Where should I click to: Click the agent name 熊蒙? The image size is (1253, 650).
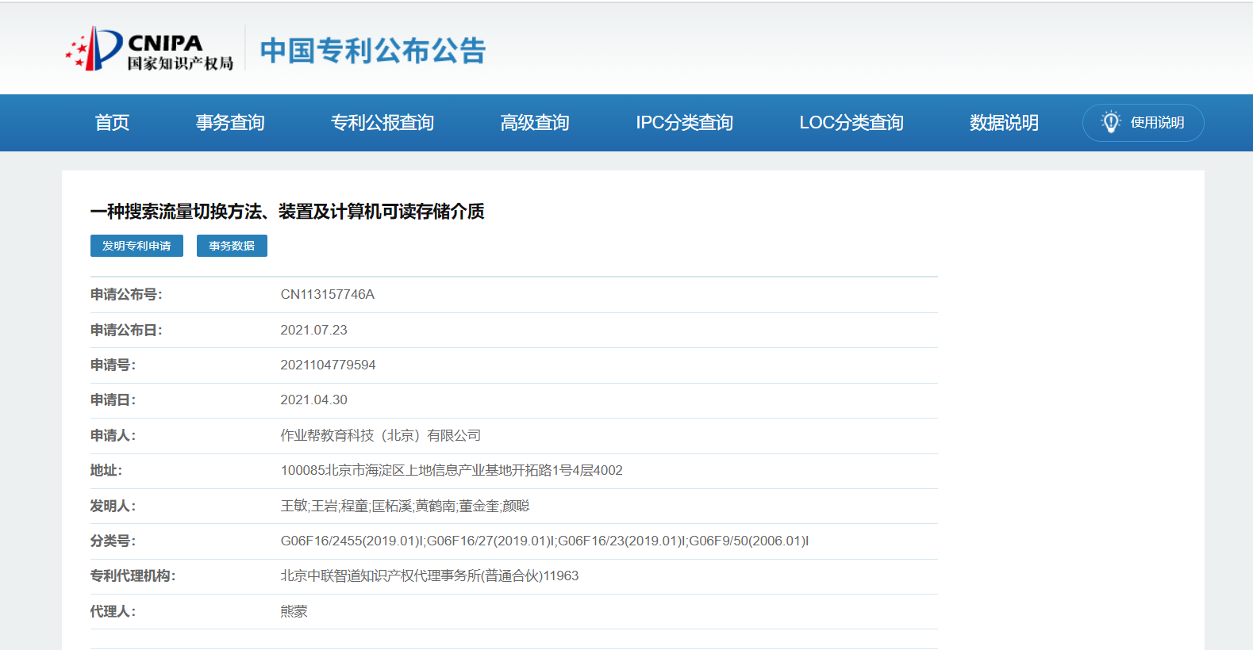[x=294, y=612]
